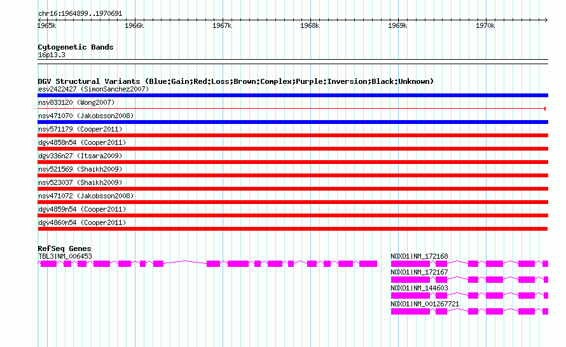Image resolution: width=566 pixels, height=347 pixels.
Task: Select the DGV Structural Variants track title
Action: tap(235, 81)
